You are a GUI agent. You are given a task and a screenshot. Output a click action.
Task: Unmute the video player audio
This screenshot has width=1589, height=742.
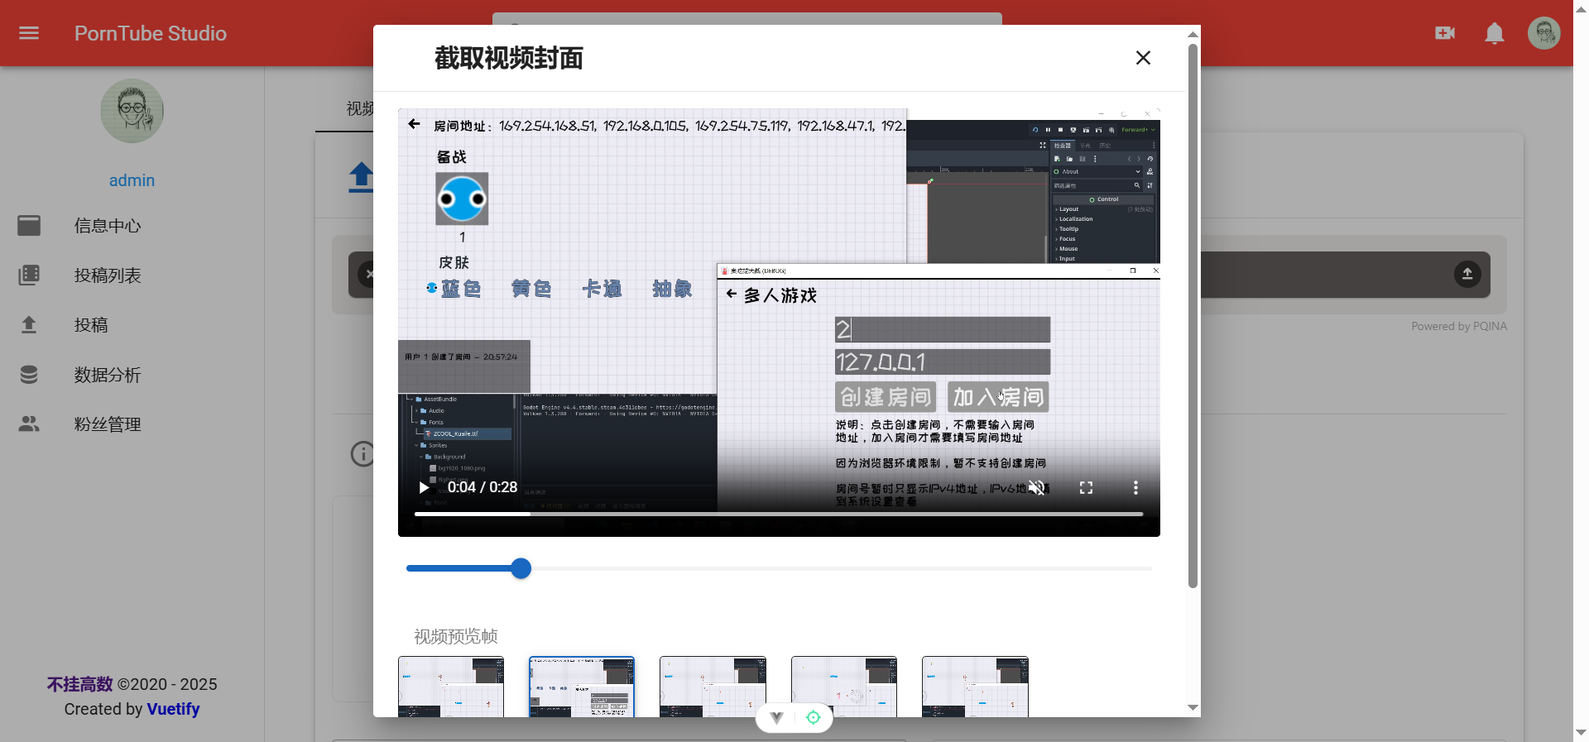point(1036,487)
